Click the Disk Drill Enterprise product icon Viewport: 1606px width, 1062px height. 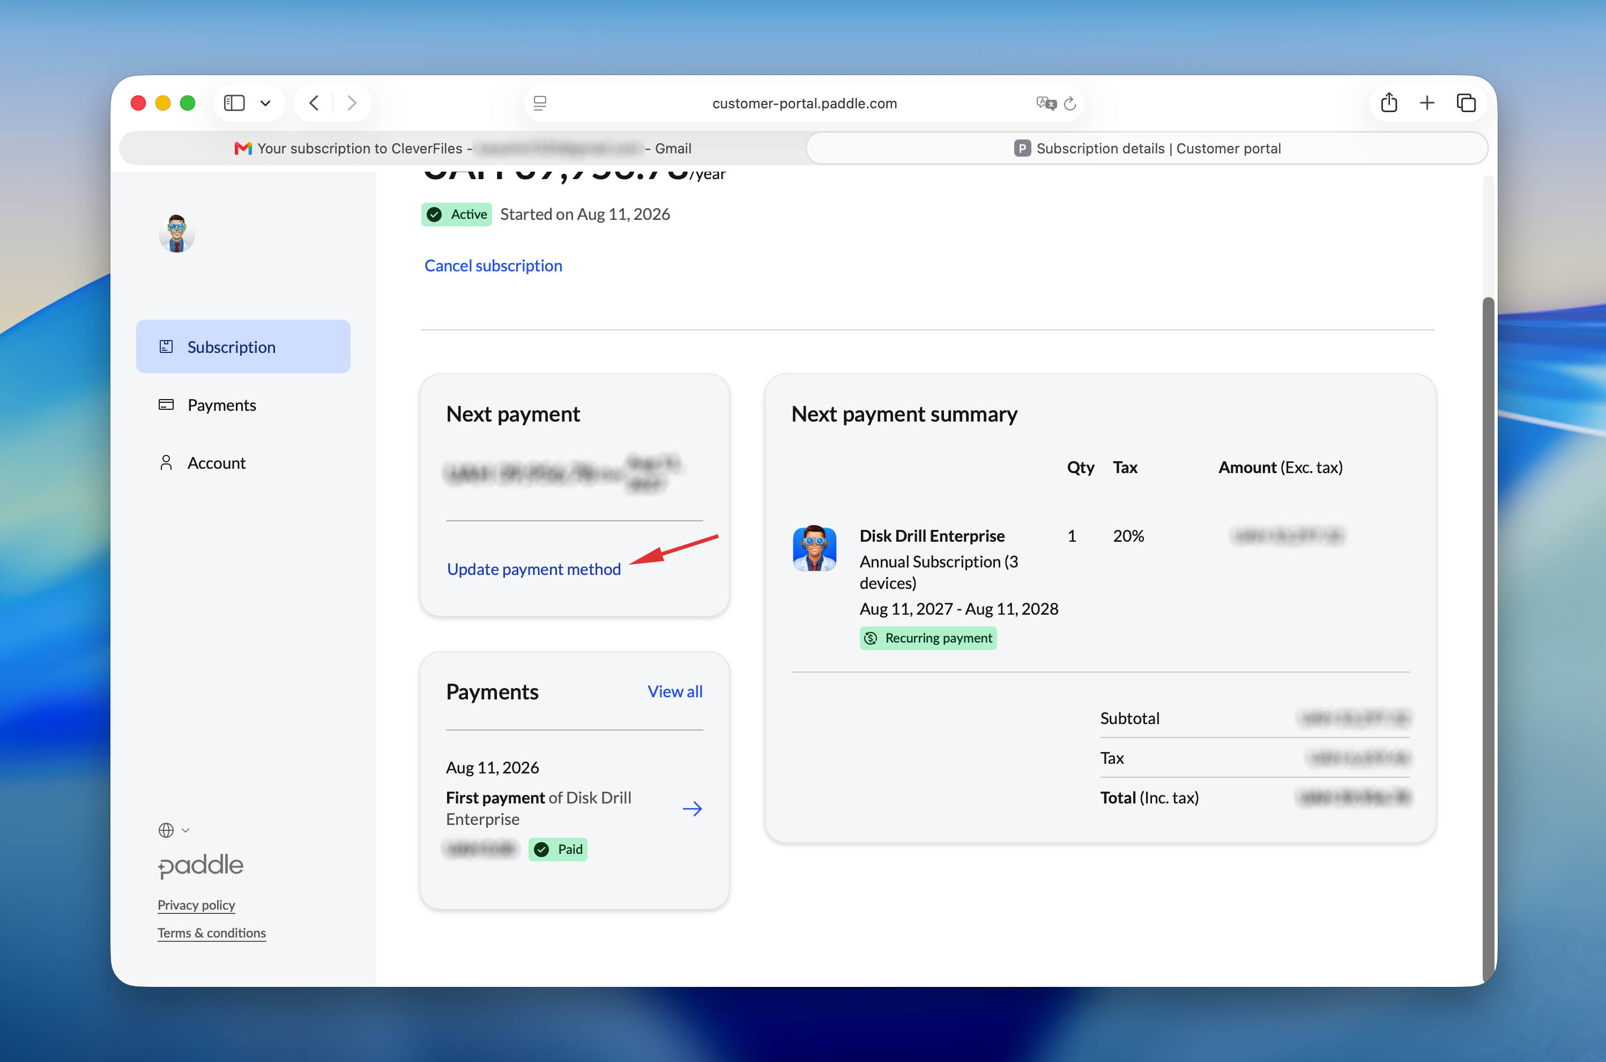point(815,549)
